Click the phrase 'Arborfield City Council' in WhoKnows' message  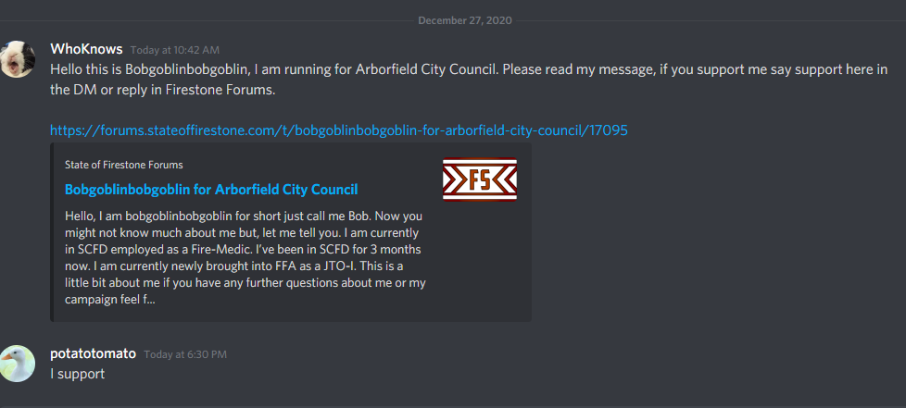(427, 69)
